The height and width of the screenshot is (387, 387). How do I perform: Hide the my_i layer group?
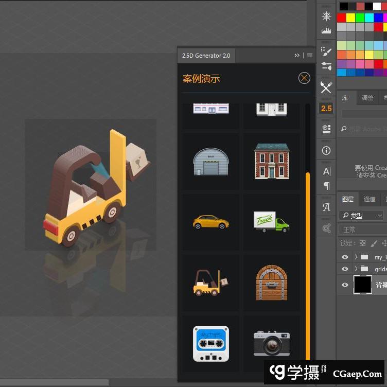[x=345, y=257]
